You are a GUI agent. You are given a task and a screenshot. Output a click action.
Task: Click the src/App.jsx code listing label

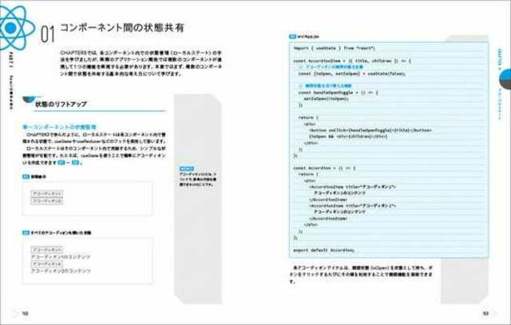coord(304,37)
